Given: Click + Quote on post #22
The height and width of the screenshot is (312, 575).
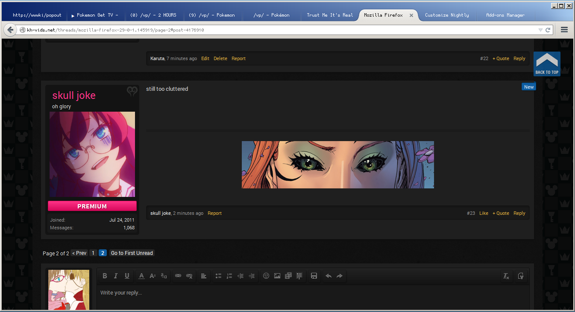Looking at the screenshot, I should point(501,58).
